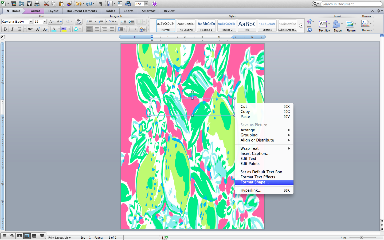Center the paragraph text
Viewport: 384px width, 240px height.
click(x=97, y=29)
